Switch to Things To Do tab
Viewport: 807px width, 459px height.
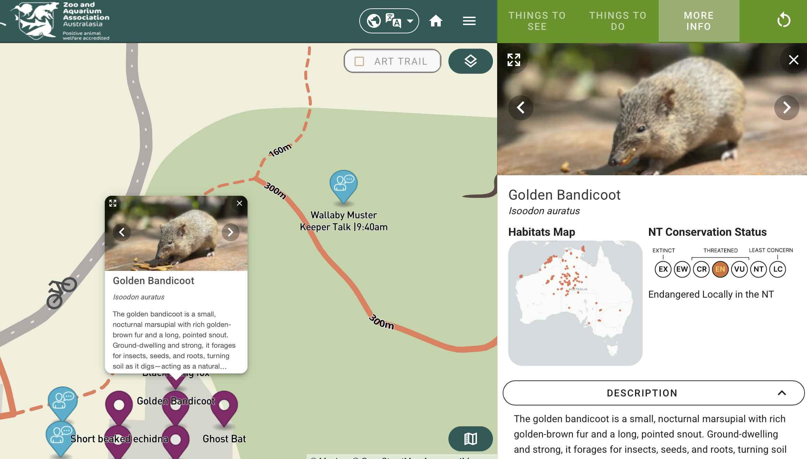point(618,21)
